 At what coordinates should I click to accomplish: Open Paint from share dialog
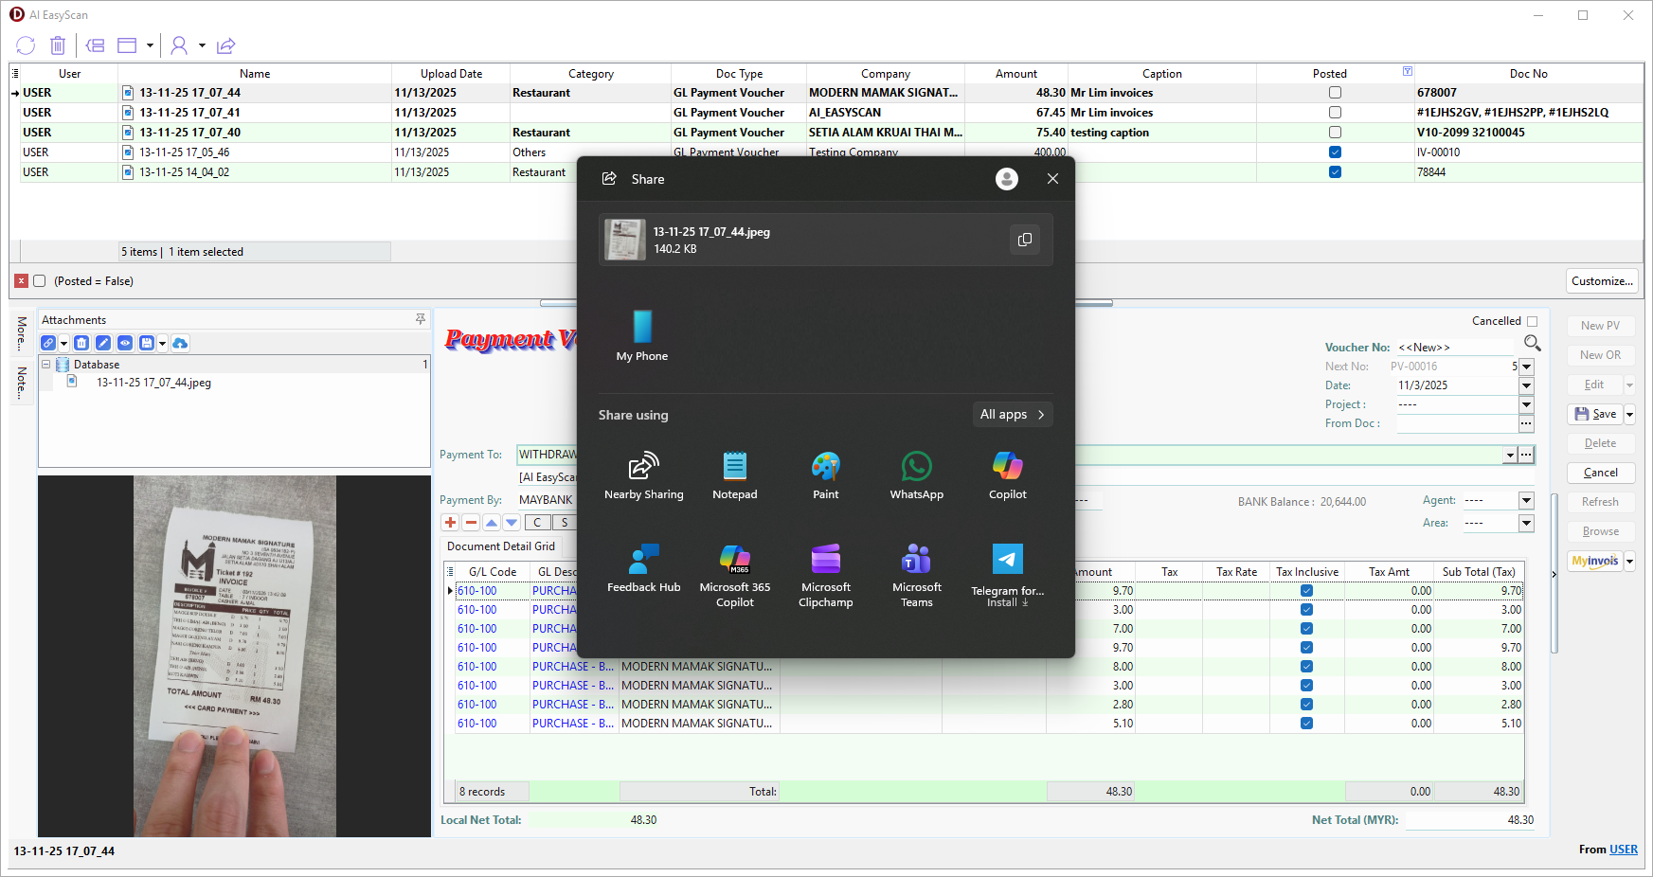click(x=825, y=474)
